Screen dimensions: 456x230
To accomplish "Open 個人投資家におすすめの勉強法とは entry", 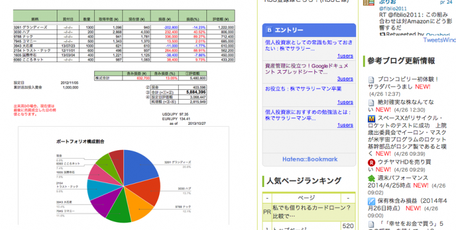I will (307, 115).
